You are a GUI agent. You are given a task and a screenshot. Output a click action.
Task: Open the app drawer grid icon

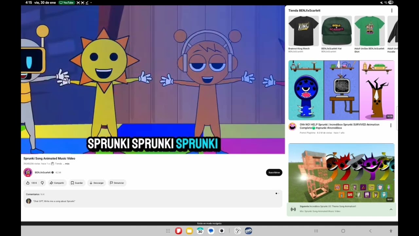[x=168, y=231]
